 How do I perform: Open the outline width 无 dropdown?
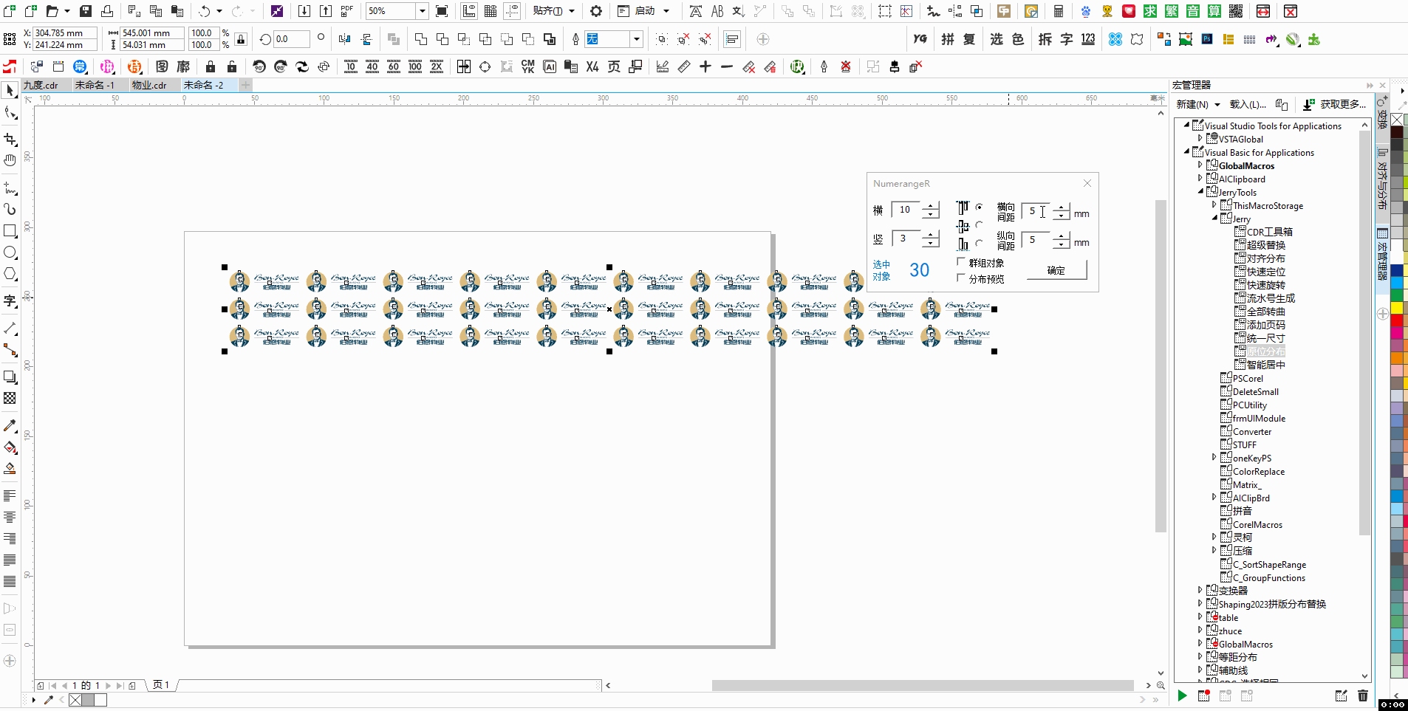pyautogui.click(x=637, y=39)
